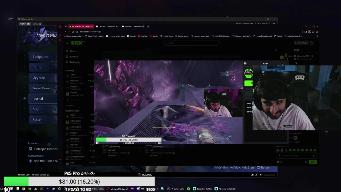Viewport: 341px width, 192px height.
Task: Open Advanced Audio Settings from the taskbar
Action: 225,189
